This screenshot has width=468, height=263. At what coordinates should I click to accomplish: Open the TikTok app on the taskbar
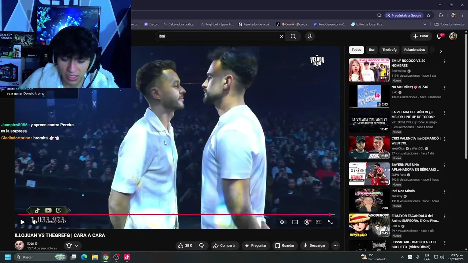tap(127, 257)
